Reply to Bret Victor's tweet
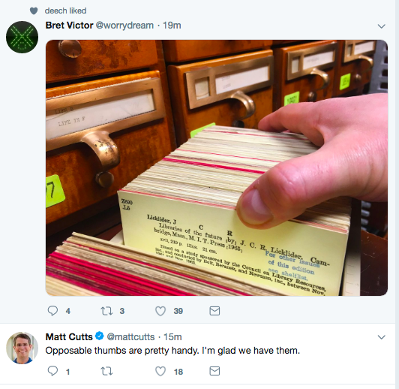The height and width of the screenshot is (389, 399). [52, 311]
